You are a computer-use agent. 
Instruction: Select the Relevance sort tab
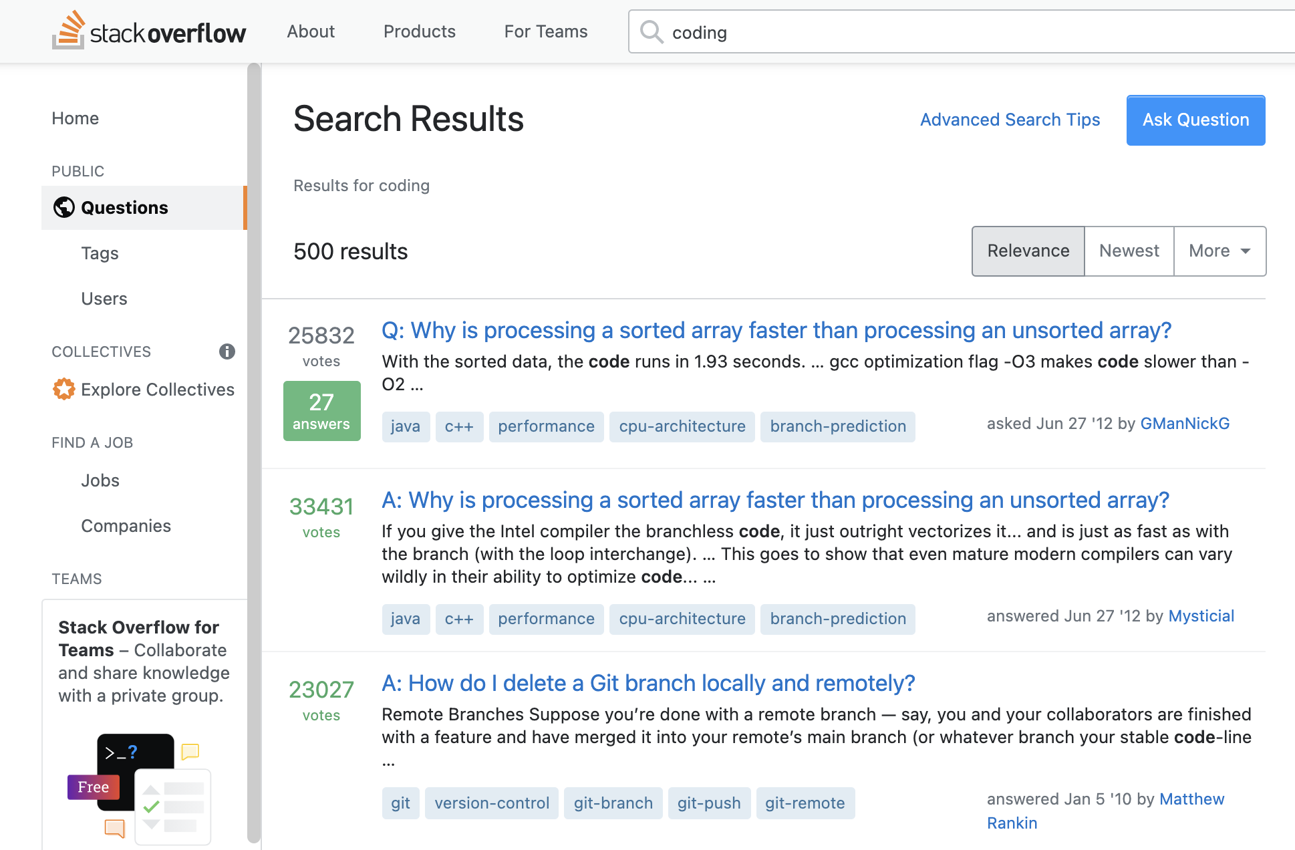point(1028,251)
